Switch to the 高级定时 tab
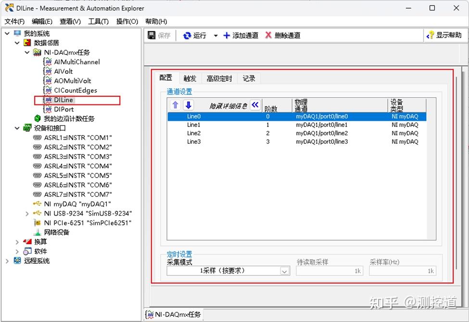The width and height of the screenshot is (469, 322). tap(219, 78)
